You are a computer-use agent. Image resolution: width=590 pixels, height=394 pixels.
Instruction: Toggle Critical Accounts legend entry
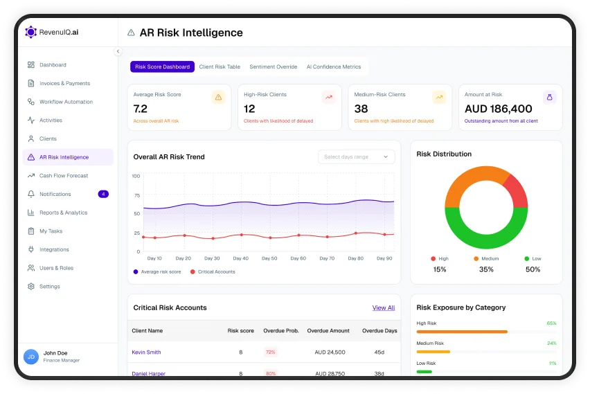pyautogui.click(x=213, y=271)
